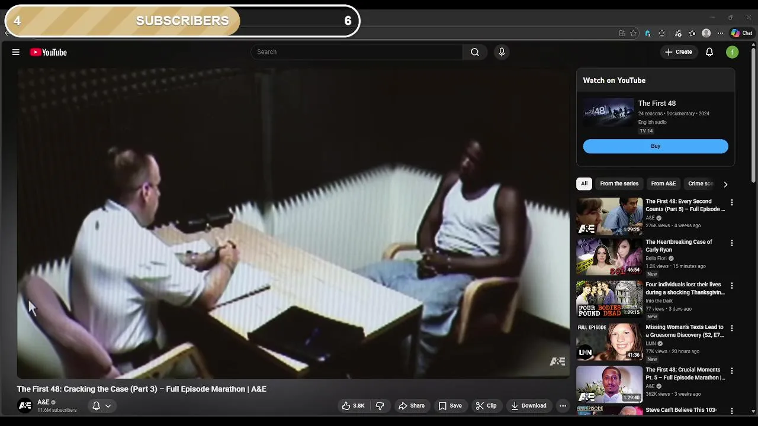Click page scrollbar down arrow
The height and width of the screenshot is (426, 758).
753,411
